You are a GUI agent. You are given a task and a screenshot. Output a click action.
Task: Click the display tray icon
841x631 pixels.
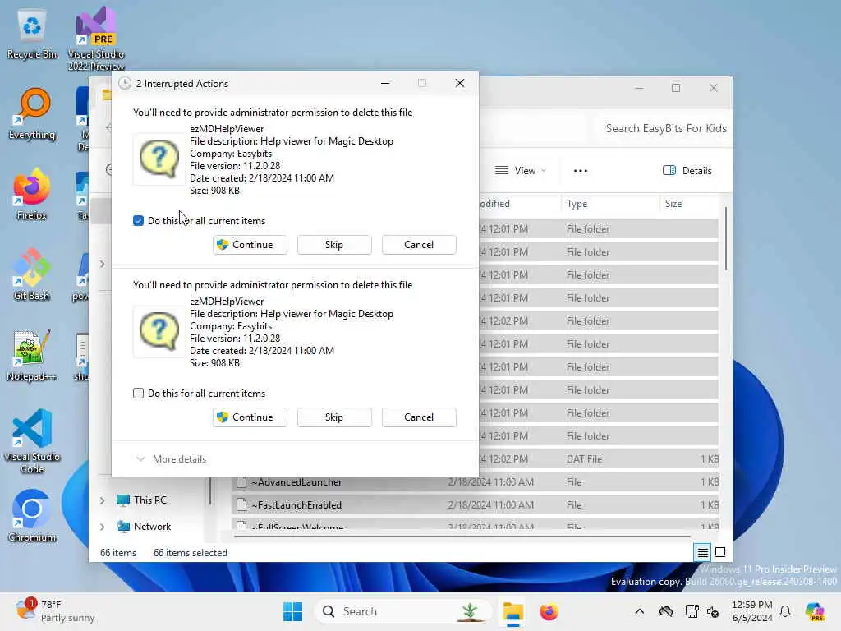692,611
